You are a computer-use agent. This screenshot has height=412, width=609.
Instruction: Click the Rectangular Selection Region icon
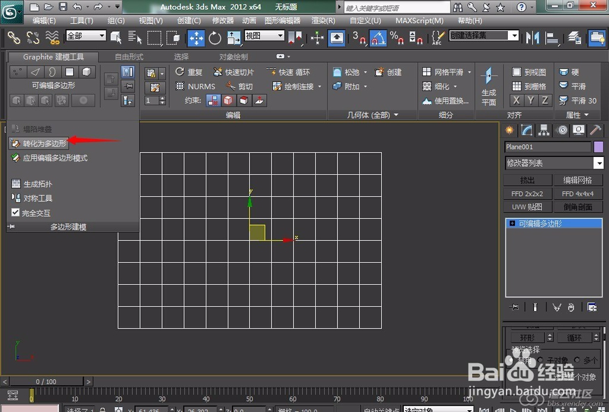click(154, 38)
